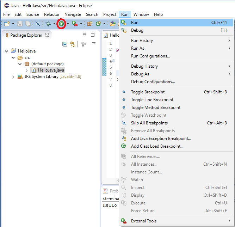The height and width of the screenshot is (227, 235).
Task: Open the Search menu
Action: tap(92, 14)
